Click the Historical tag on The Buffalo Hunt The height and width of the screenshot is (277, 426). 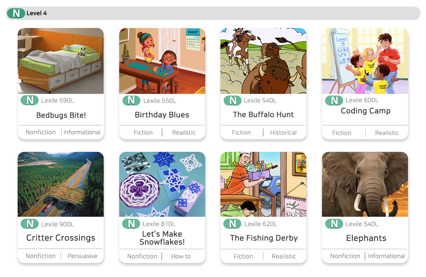pyautogui.click(x=283, y=133)
